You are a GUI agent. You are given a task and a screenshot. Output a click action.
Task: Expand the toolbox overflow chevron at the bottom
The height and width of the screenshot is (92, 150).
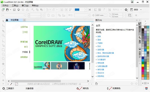point(3,84)
